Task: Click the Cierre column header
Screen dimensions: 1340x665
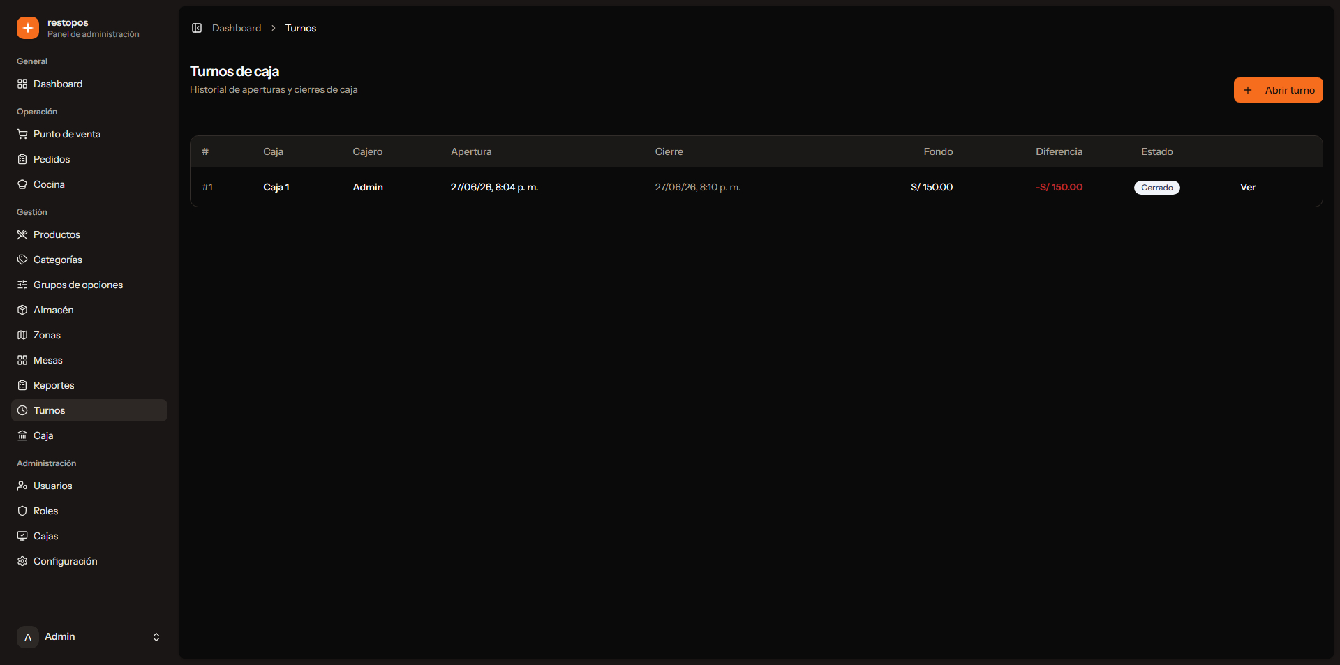Action: click(669, 151)
